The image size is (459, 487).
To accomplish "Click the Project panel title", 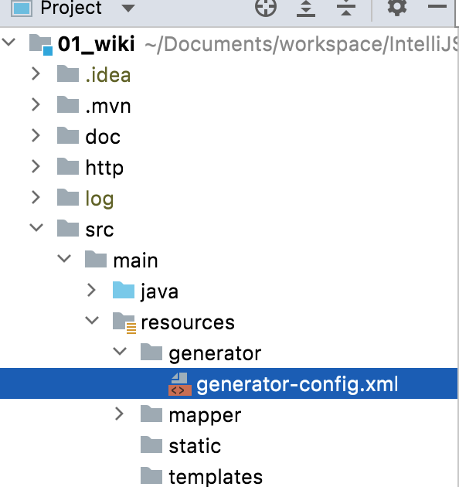I will point(71,8).
